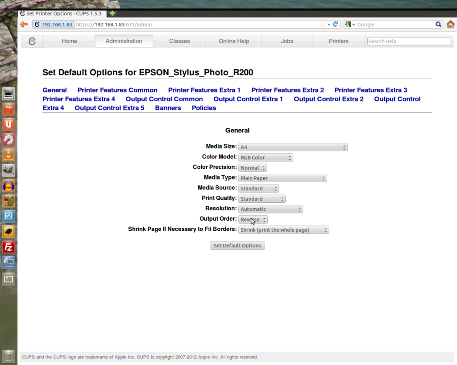The image size is (457, 365).
Task: Open the Wine pineapple icon in the dock
Action: 8,201
